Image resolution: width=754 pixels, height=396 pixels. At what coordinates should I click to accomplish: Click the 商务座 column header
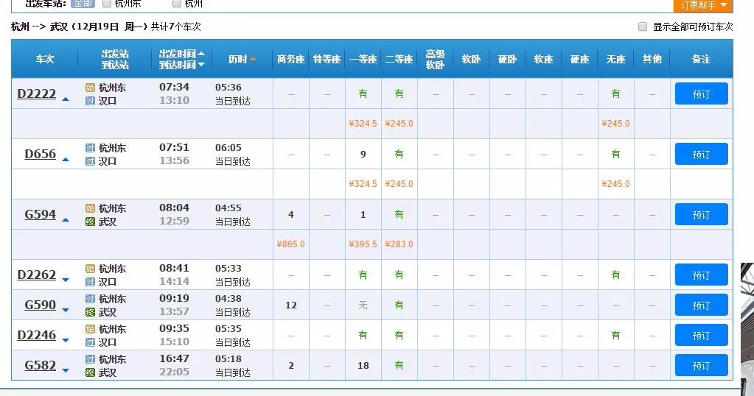tap(291, 59)
